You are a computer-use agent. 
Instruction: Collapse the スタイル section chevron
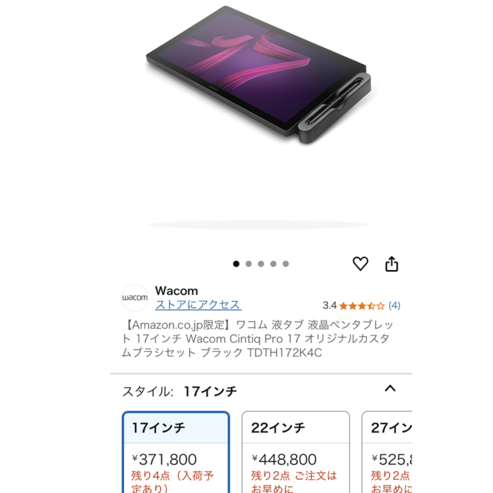(x=390, y=388)
